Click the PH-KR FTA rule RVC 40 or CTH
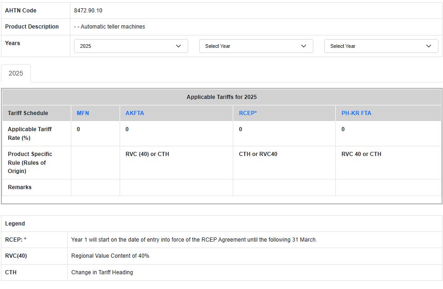Viewport: 443px width, 289px height. pyautogui.click(x=361, y=154)
